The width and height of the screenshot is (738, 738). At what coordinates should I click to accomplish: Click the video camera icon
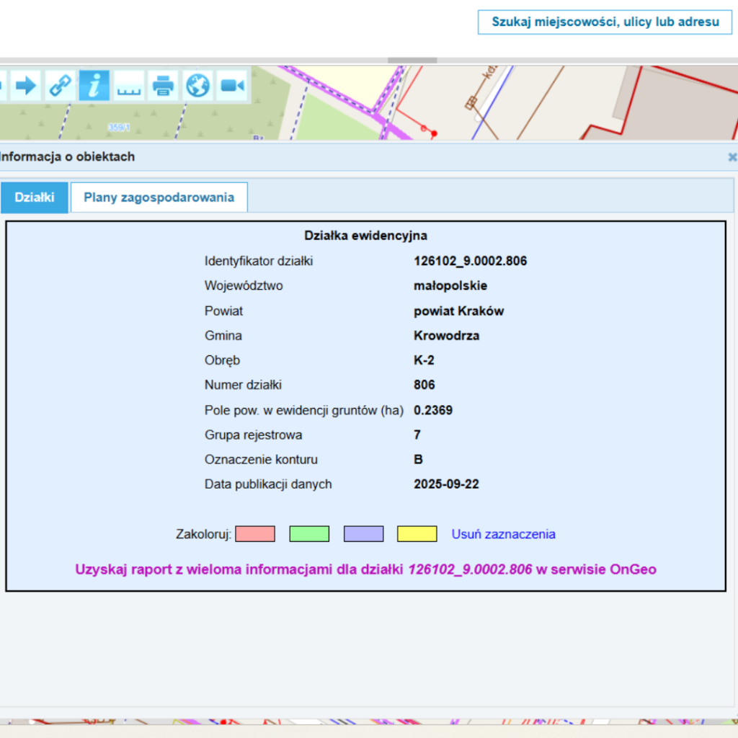232,86
